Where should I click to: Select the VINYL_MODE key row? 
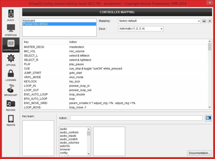click(115, 77)
